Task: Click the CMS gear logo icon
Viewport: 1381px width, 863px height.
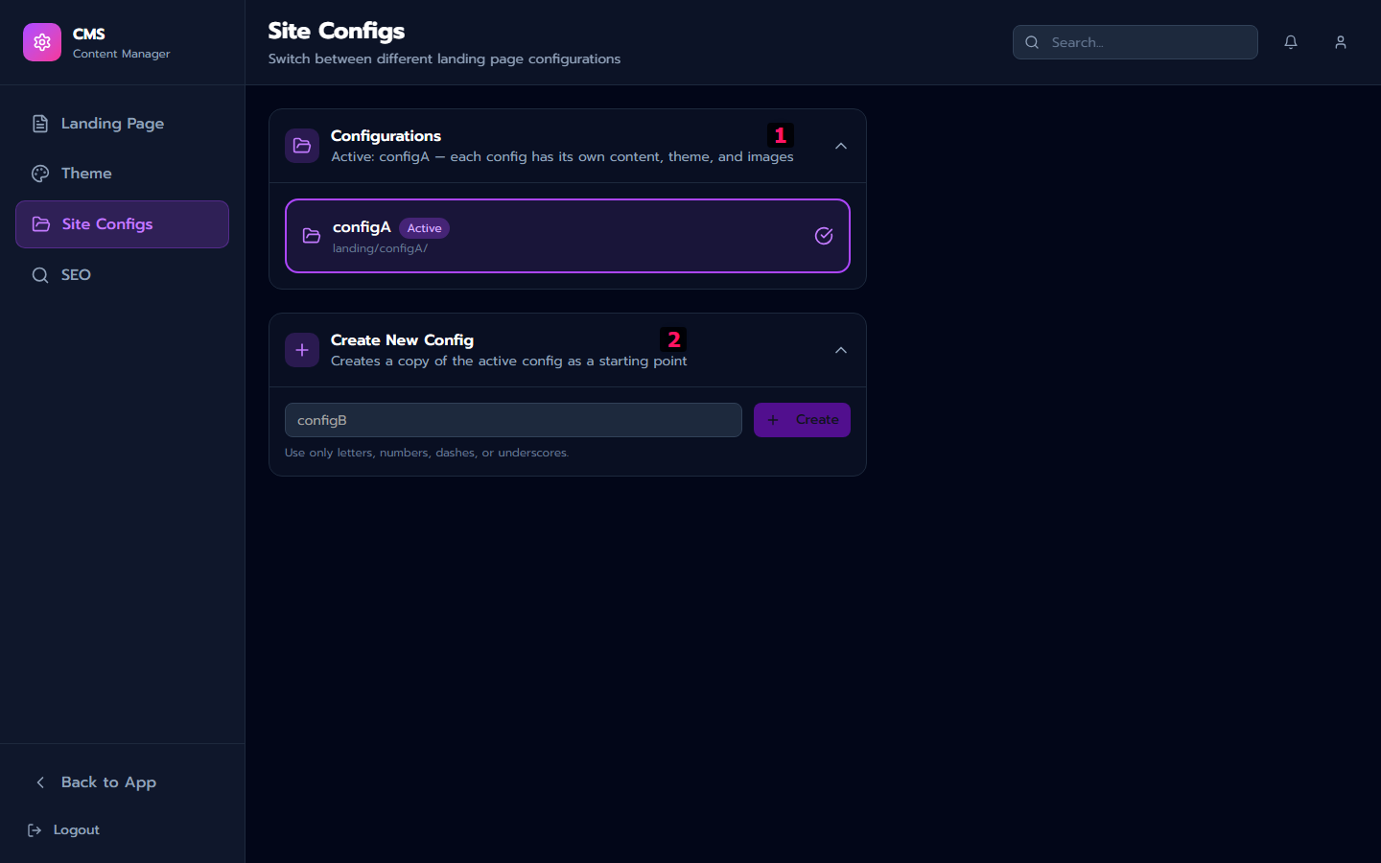Action: [x=42, y=42]
